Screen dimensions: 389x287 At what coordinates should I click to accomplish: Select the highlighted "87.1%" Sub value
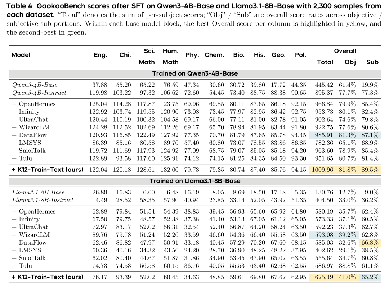(370, 135)
